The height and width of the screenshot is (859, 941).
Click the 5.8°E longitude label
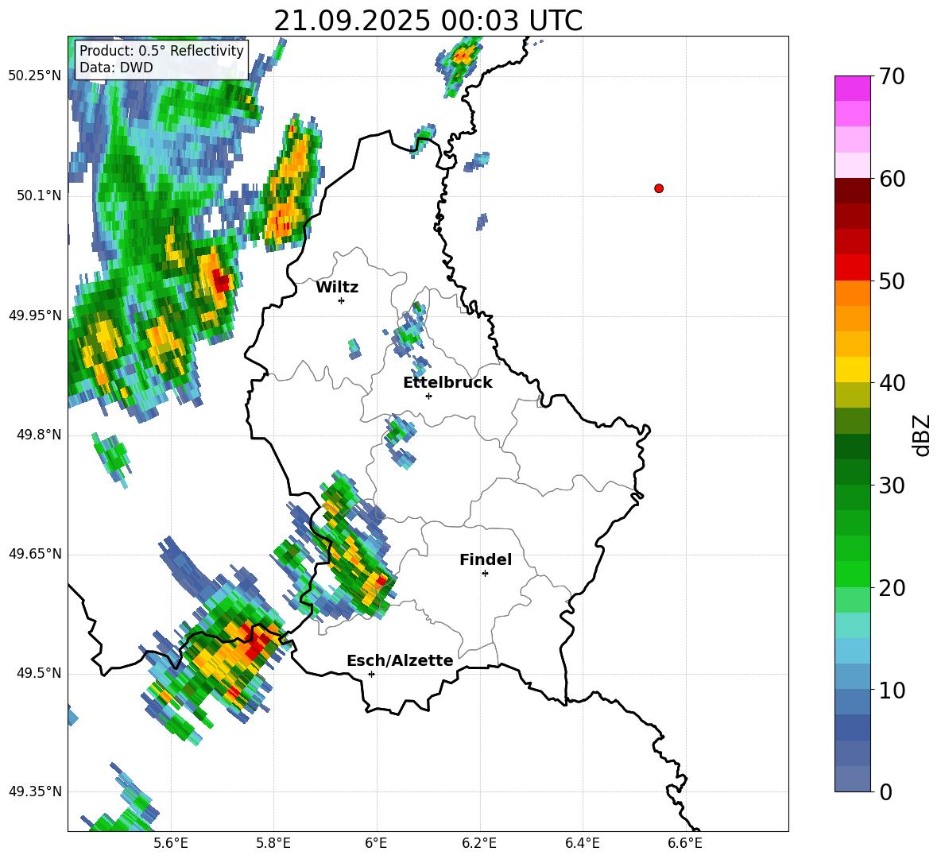click(x=273, y=843)
